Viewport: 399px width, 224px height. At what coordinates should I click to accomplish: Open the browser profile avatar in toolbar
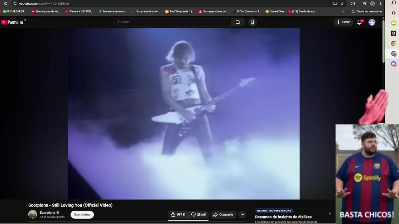[x=373, y=3]
